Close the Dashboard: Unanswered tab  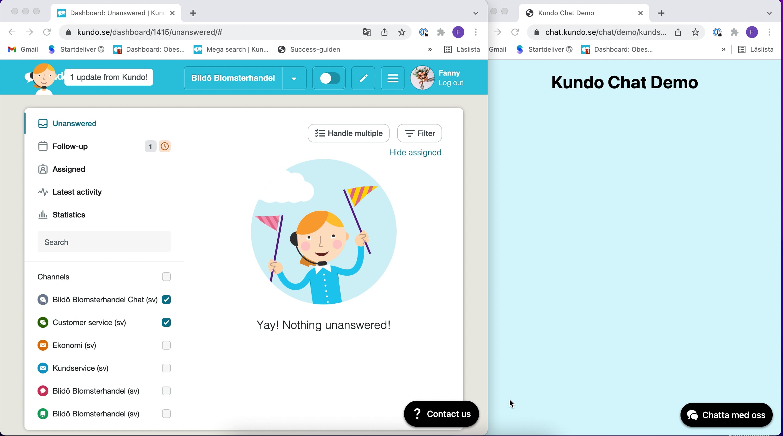click(172, 13)
